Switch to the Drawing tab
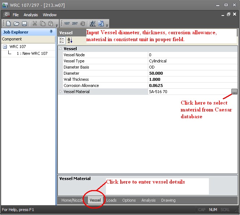Image resolution: width=240 pixels, height=215 pixels. point(168,200)
